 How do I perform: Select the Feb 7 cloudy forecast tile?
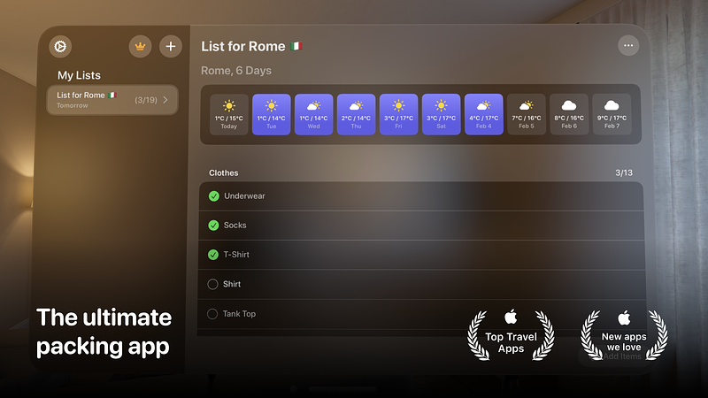612,115
